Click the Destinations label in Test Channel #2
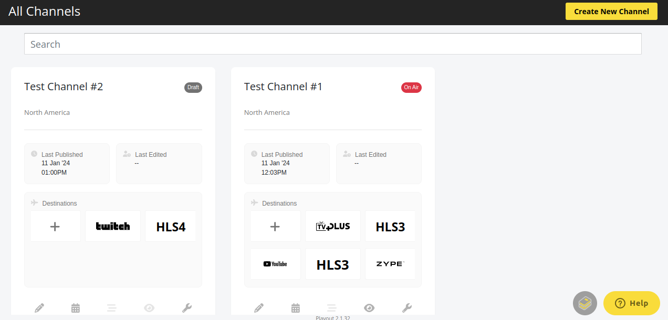The image size is (668, 320). [59, 204]
